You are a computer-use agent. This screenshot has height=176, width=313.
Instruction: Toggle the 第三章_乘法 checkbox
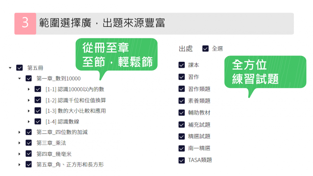[29, 143]
